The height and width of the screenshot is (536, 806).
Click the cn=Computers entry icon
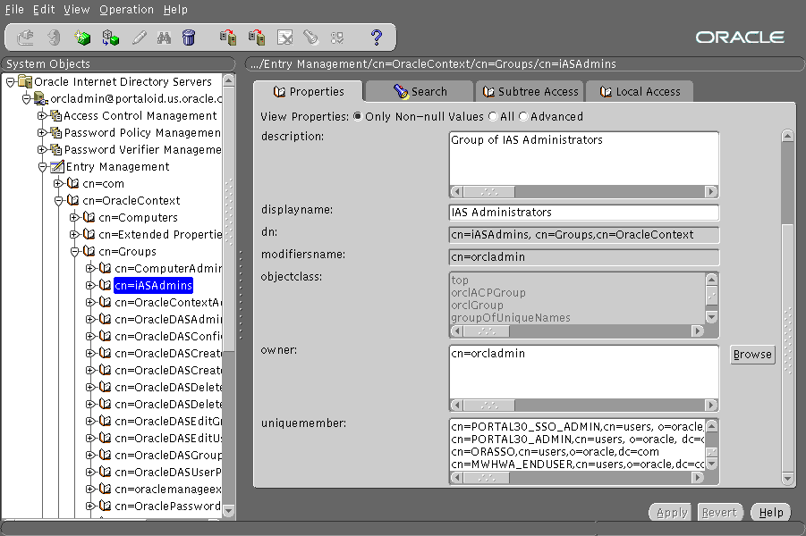[x=89, y=217]
